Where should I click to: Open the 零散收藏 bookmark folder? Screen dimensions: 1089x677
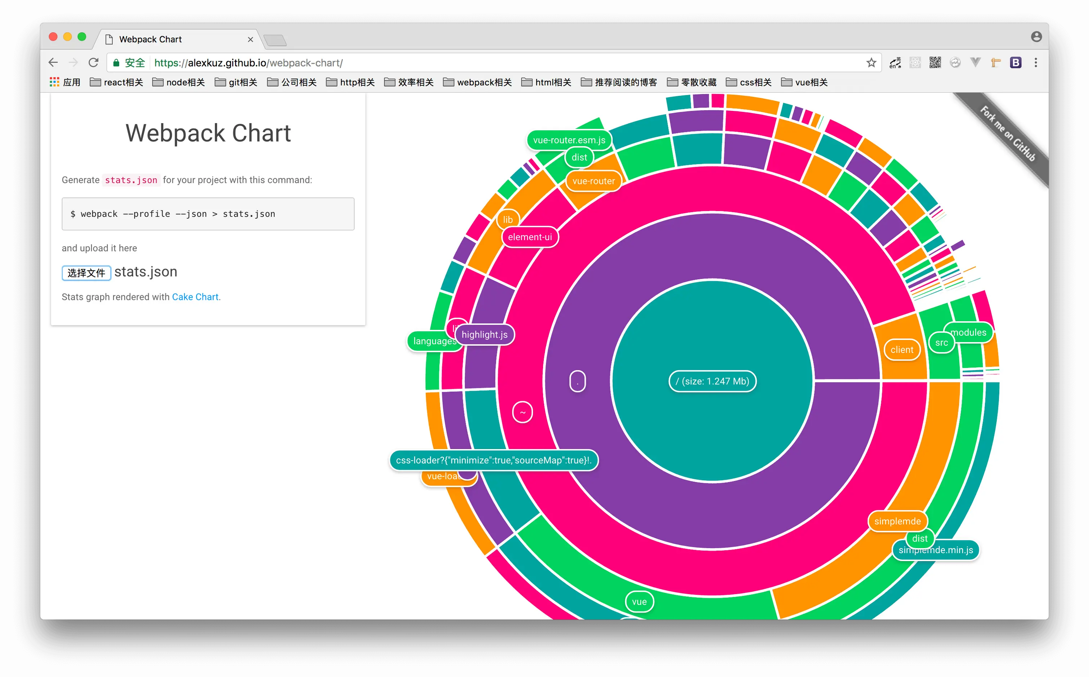pos(692,82)
